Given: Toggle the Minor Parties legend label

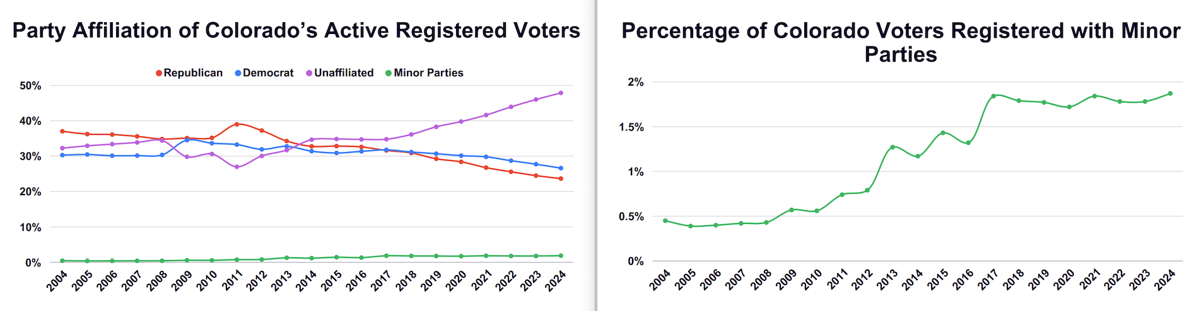Looking at the screenshot, I should point(428,73).
